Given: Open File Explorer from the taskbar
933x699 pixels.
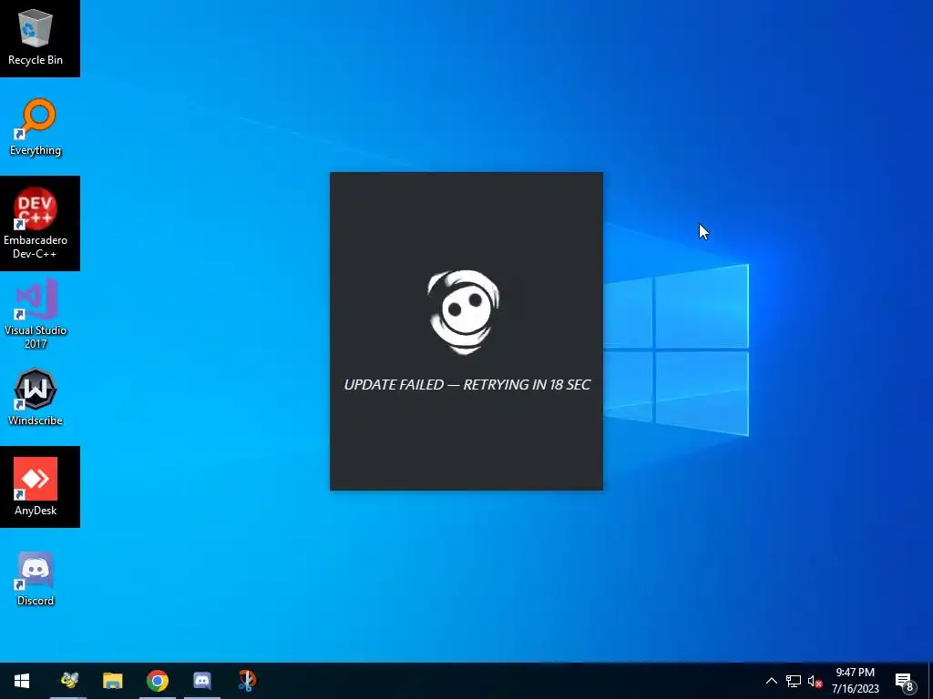Looking at the screenshot, I should (x=112, y=681).
